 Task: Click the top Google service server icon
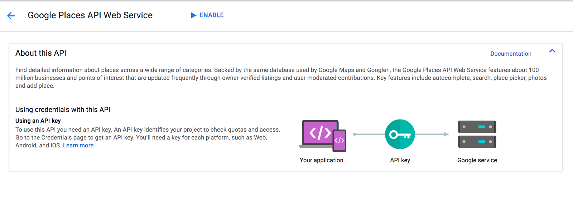[x=477, y=127]
